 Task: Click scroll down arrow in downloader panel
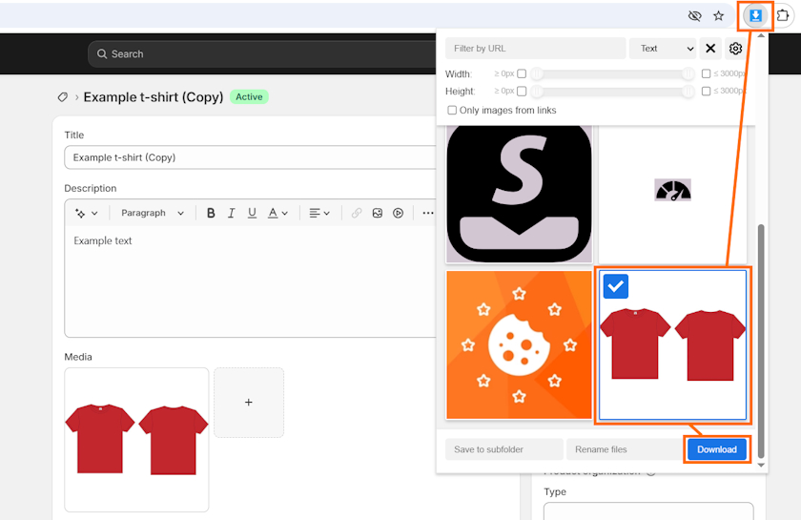pos(761,465)
